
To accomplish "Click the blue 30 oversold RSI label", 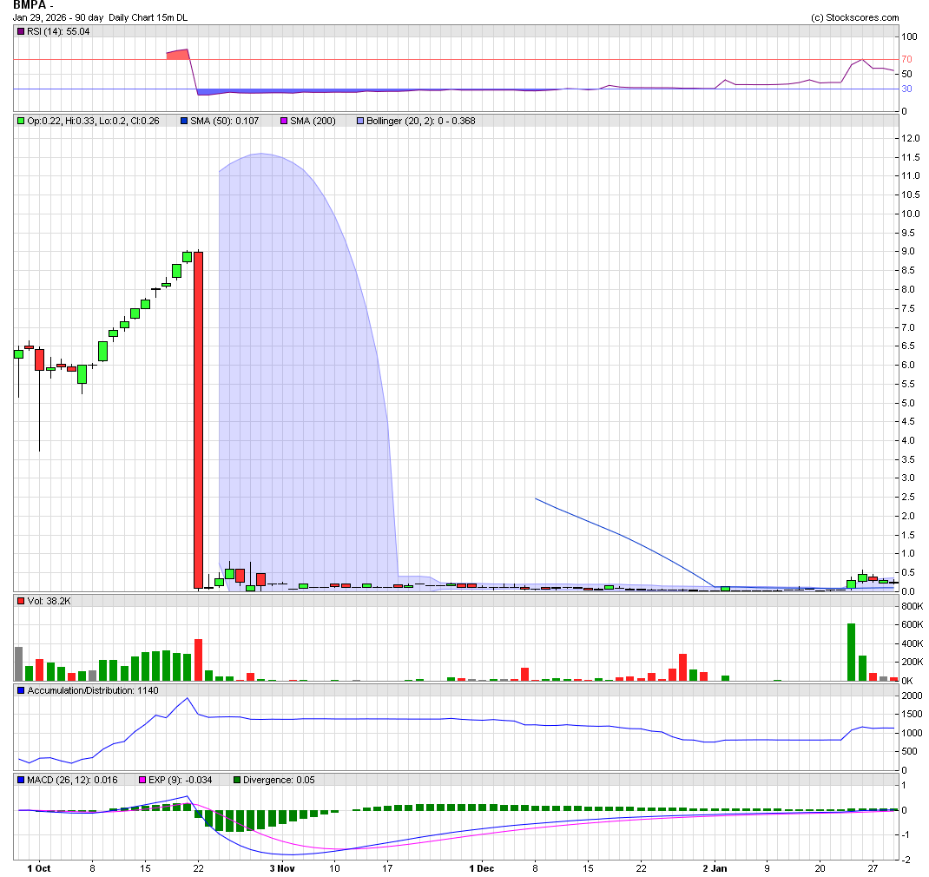I will click(x=906, y=89).
